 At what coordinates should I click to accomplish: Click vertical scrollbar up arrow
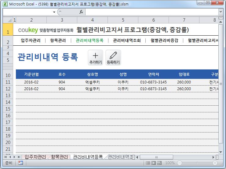click(x=221, y=22)
